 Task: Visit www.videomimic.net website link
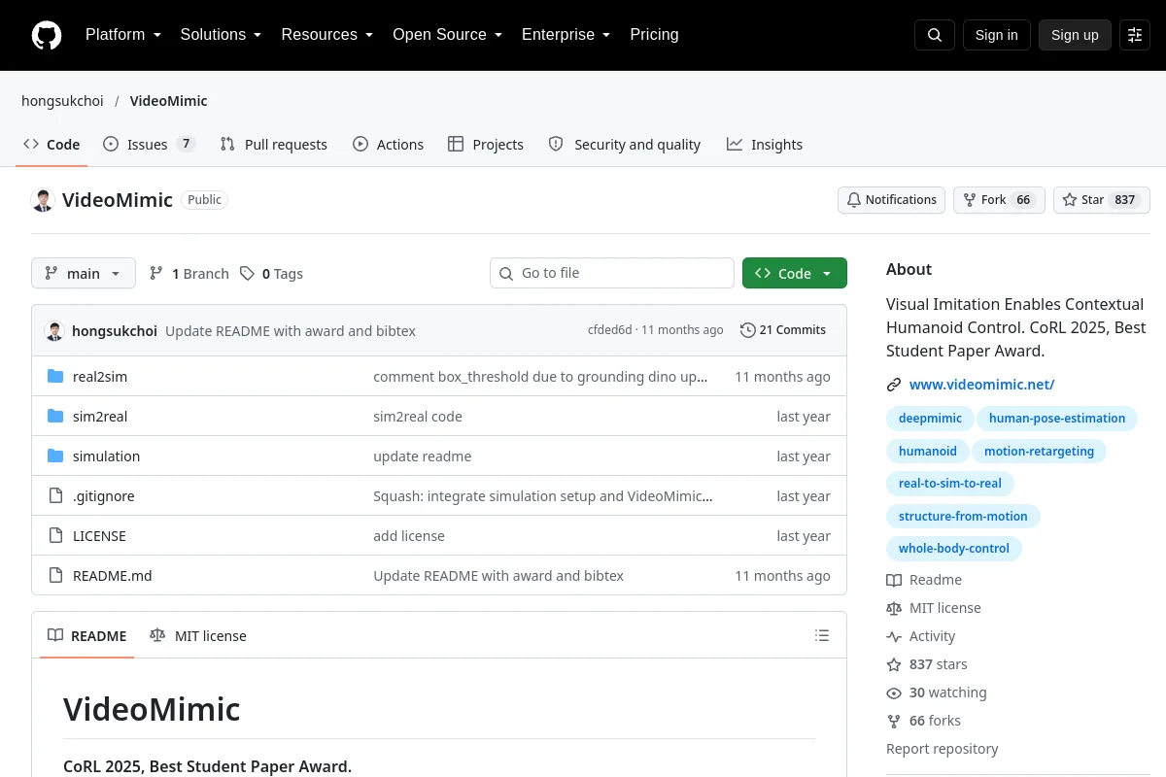tap(981, 385)
